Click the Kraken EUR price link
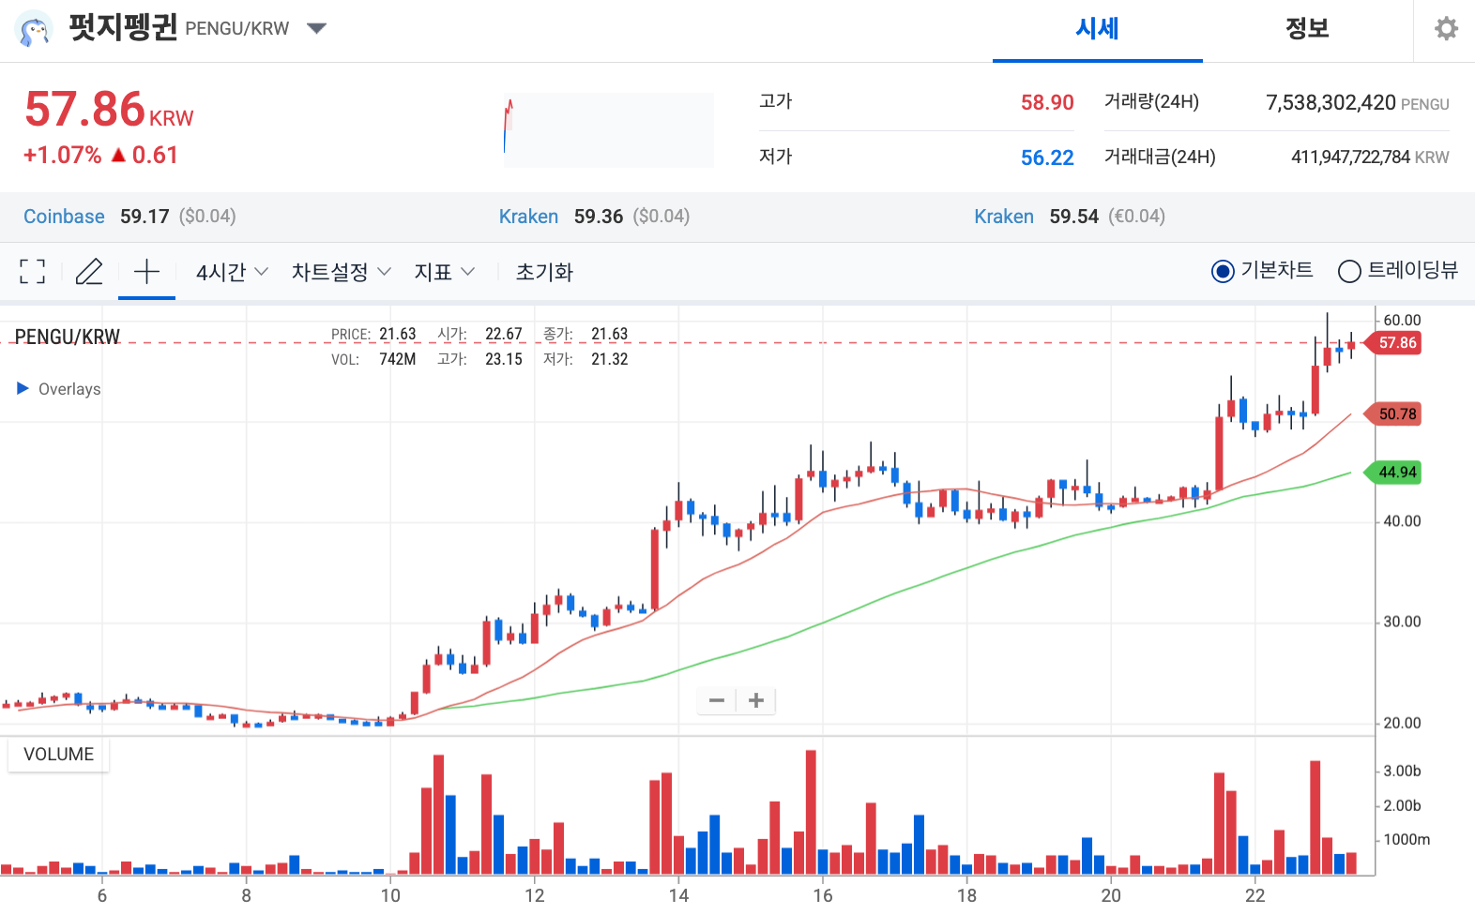 coord(1004,217)
